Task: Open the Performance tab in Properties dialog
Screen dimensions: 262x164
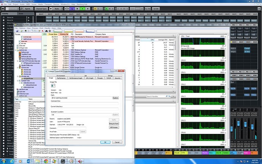Action: tap(61, 78)
